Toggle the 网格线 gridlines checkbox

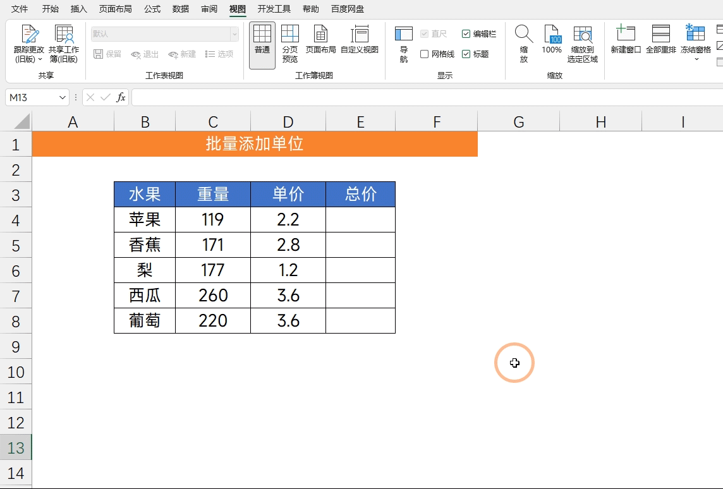click(x=426, y=54)
